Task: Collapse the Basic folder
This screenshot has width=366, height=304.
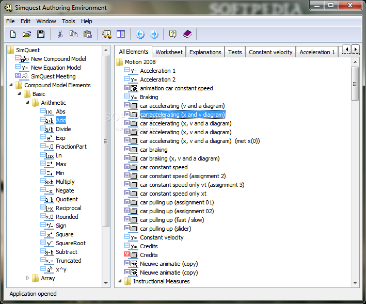Action: point(20,94)
